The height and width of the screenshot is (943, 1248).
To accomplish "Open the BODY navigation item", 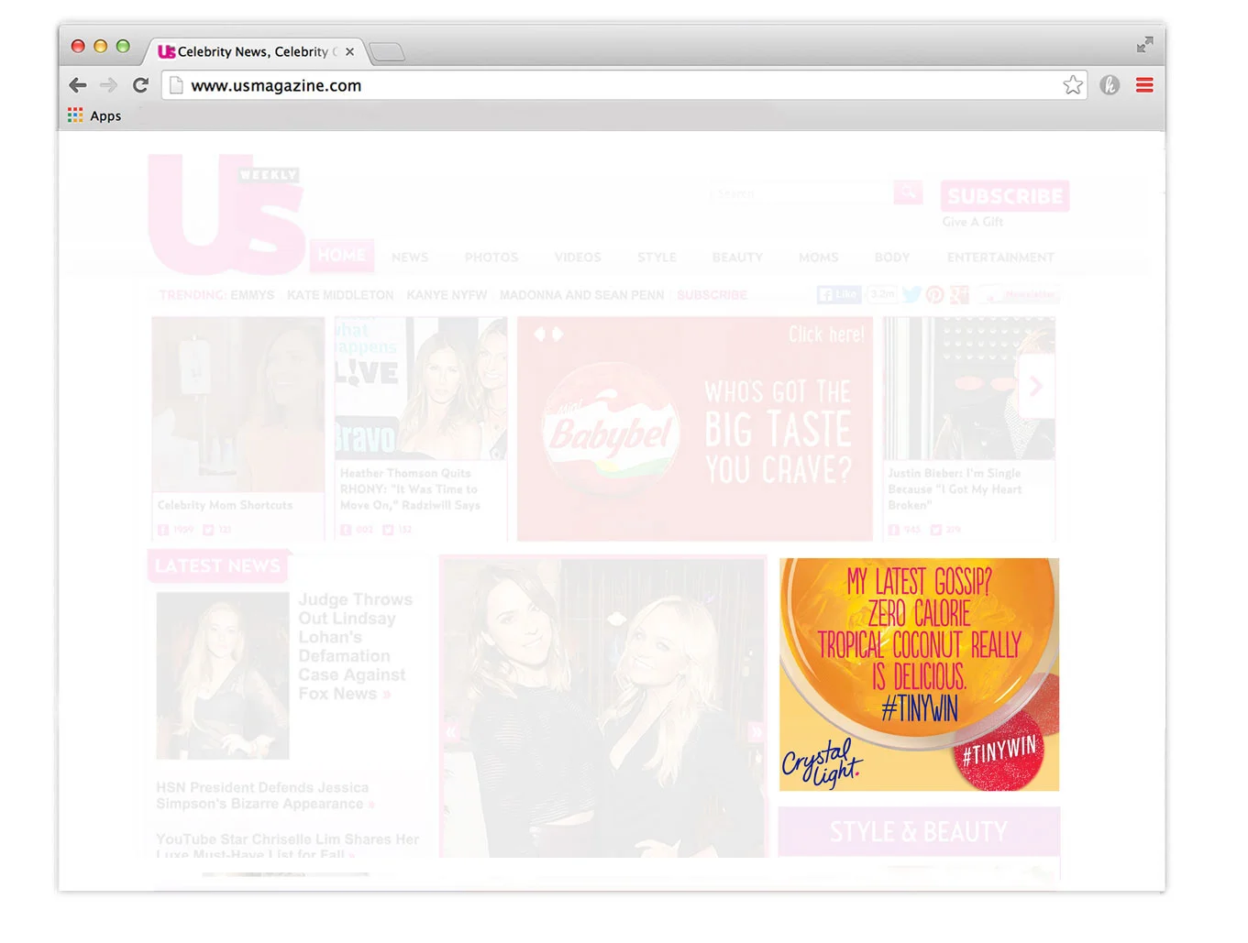I will (892, 258).
